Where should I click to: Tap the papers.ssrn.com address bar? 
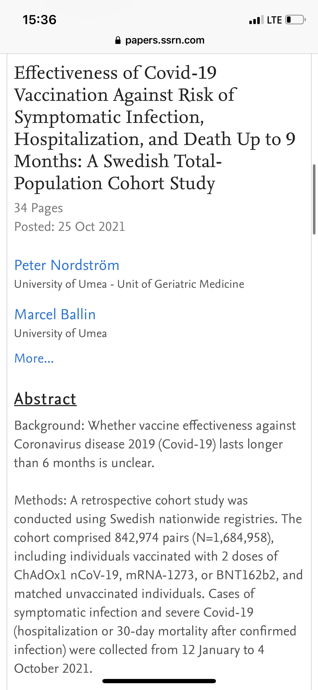pos(165,40)
